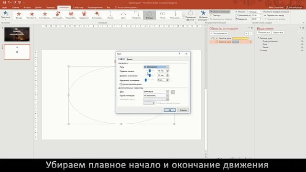Click Показать все in selection pane
Image resolution: width=306 pixels, height=172 pixels.
coord(264,32)
